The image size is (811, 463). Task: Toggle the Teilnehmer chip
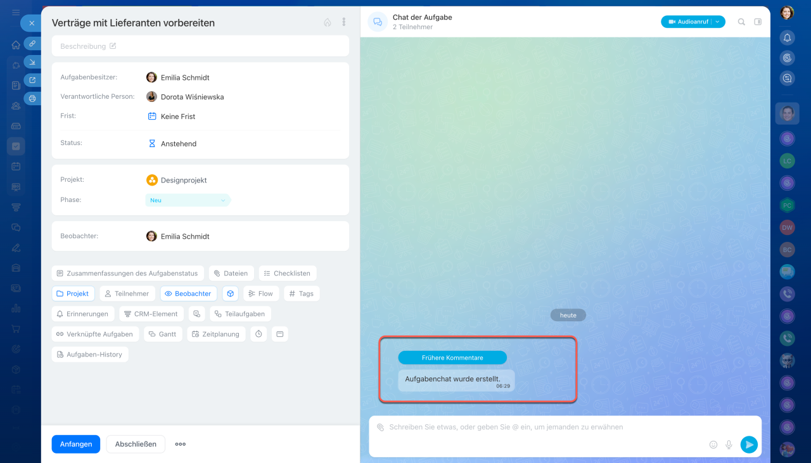[x=127, y=293]
